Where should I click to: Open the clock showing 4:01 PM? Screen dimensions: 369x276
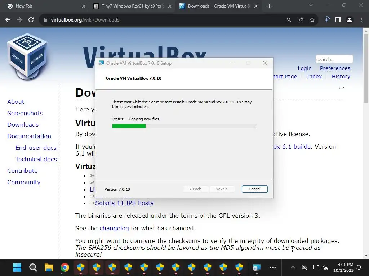click(343, 267)
